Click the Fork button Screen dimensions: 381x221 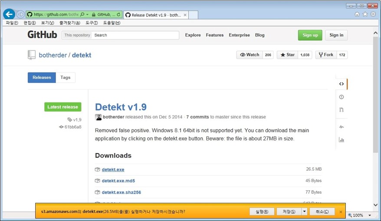click(x=326, y=55)
